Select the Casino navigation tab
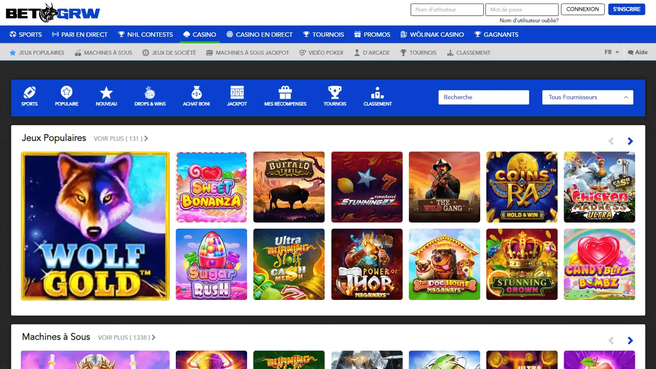This screenshot has width=656, height=369. pos(199,34)
